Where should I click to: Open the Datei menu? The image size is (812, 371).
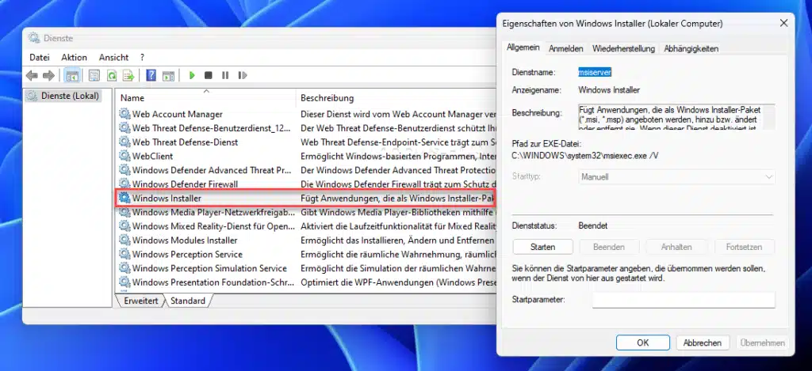(x=40, y=58)
